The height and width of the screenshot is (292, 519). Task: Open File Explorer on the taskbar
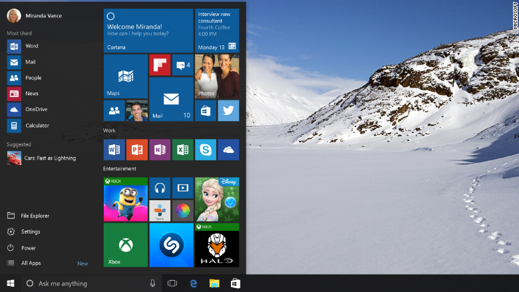(x=214, y=283)
